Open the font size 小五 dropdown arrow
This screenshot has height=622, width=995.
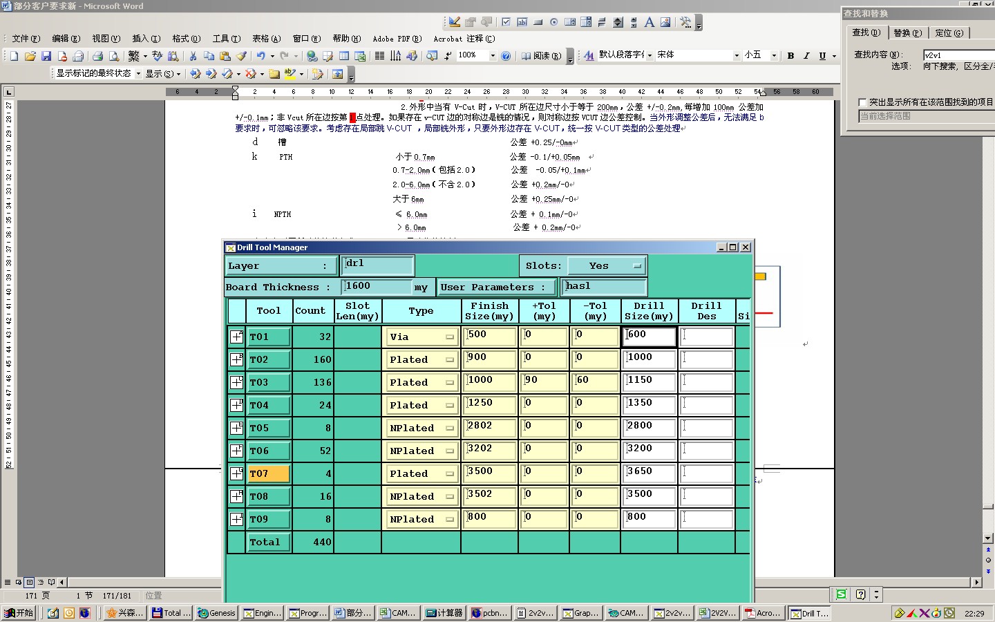click(774, 56)
